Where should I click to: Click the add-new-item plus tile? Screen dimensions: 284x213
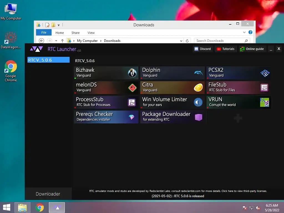pos(238,118)
